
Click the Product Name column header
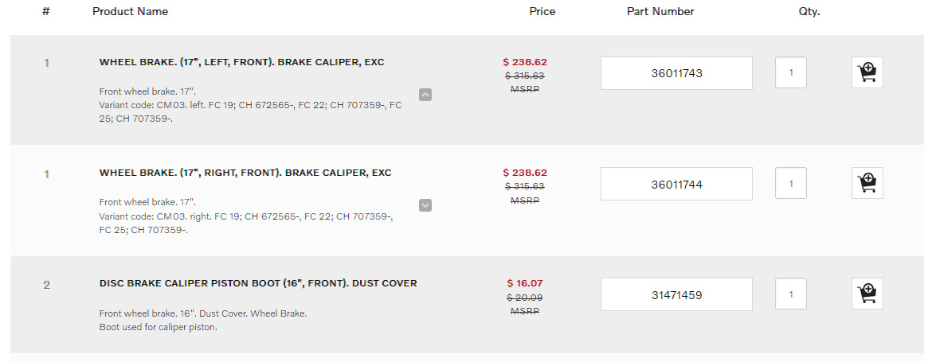point(130,12)
